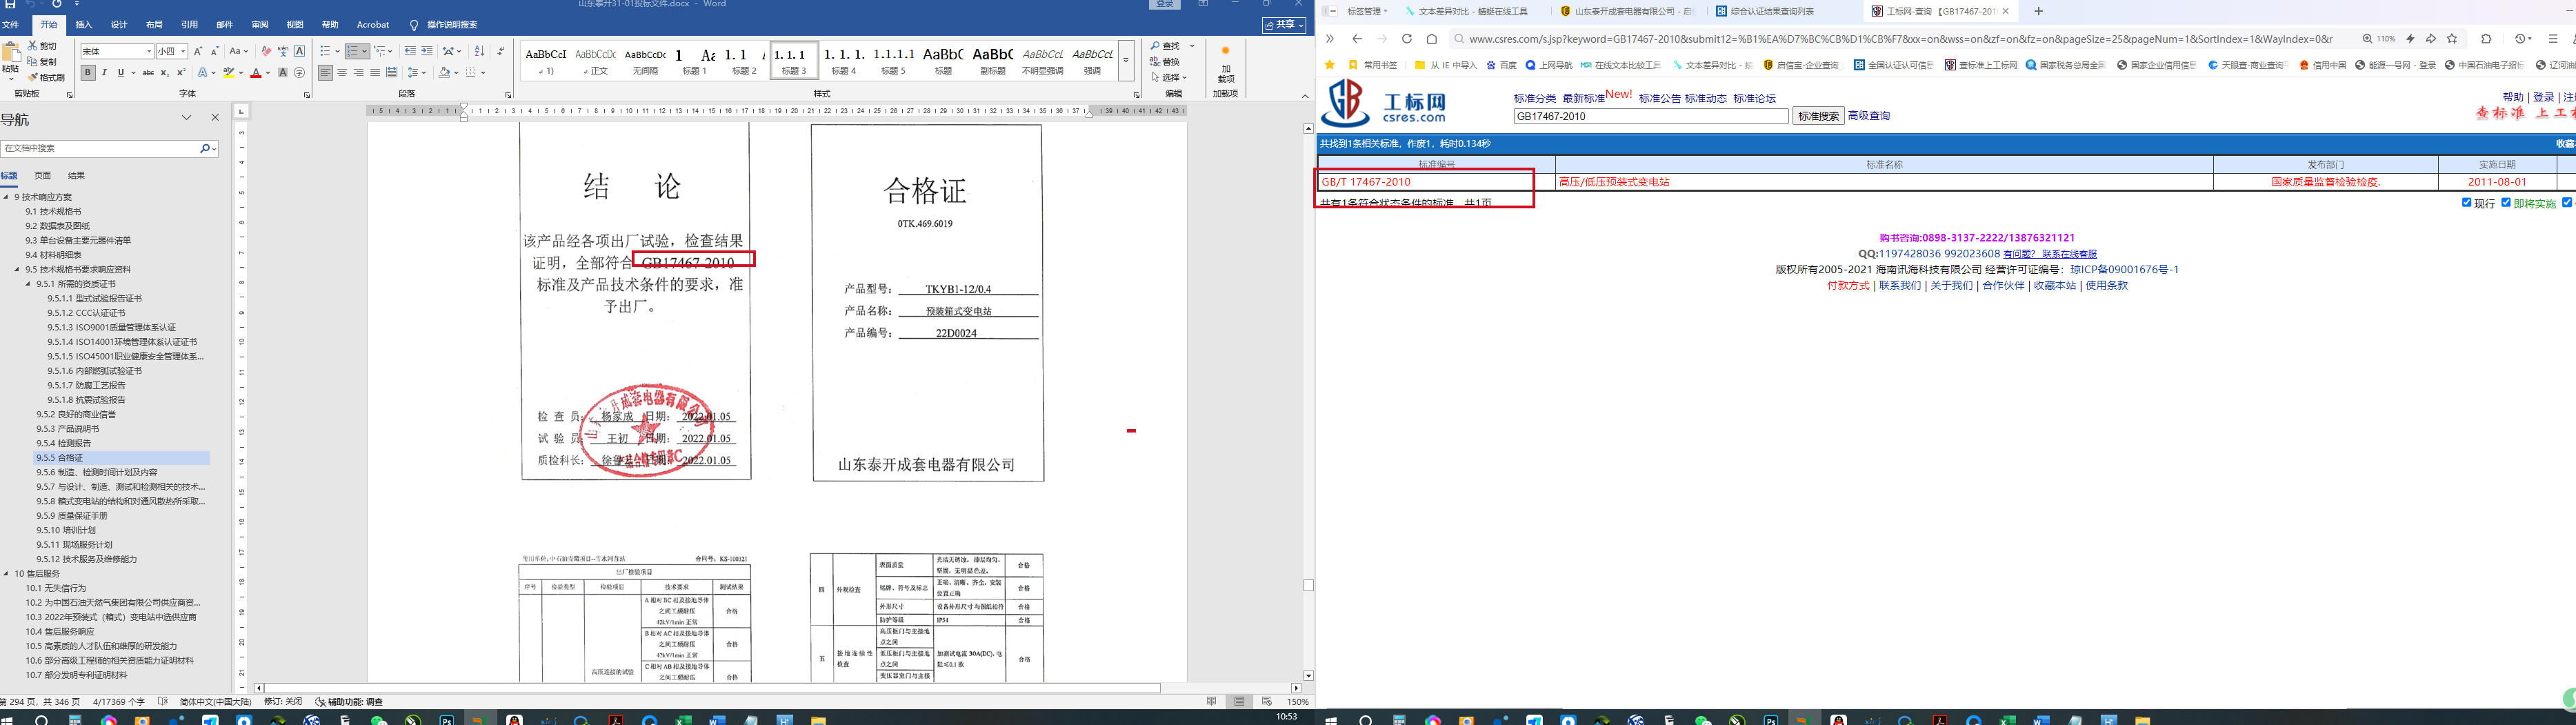Click the browser address bar URL
The width and height of the screenshot is (2576, 725).
1901,39
